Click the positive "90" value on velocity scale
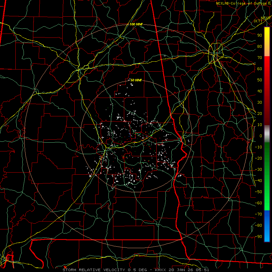Image resolution: width=272 pixels, height=272 pixels. click(x=260, y=35)
